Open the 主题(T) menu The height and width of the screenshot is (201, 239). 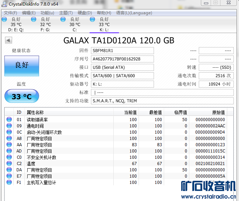66,13
